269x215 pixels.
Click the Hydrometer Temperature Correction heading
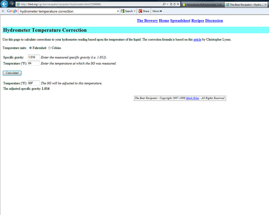(x=45, y=30)
